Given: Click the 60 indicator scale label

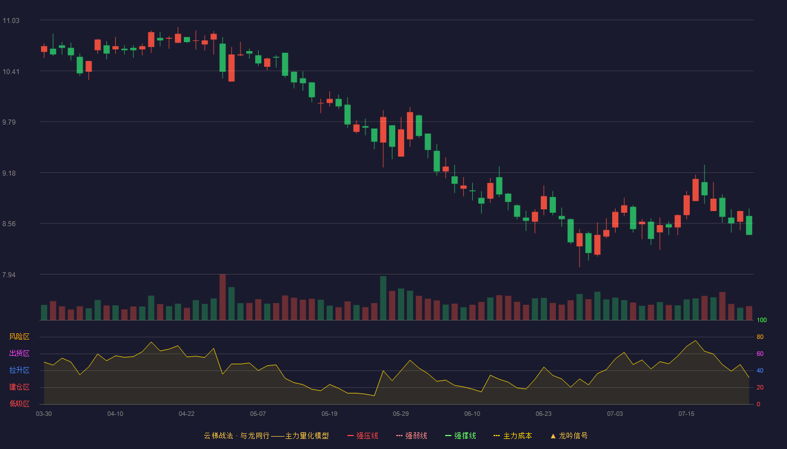Looking at the screenshot, I should pos(760,354).
